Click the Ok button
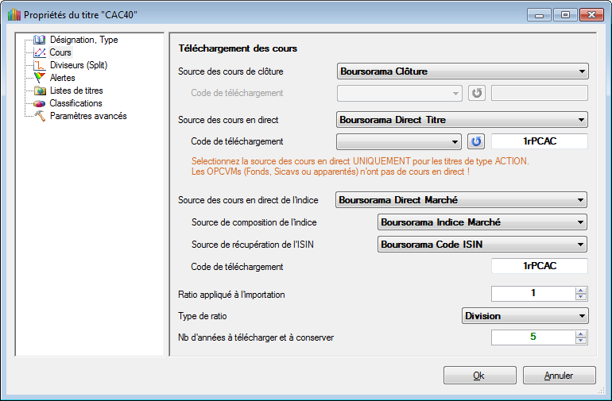This screenshot has width=612, height=401. click(x=478, y=376)
